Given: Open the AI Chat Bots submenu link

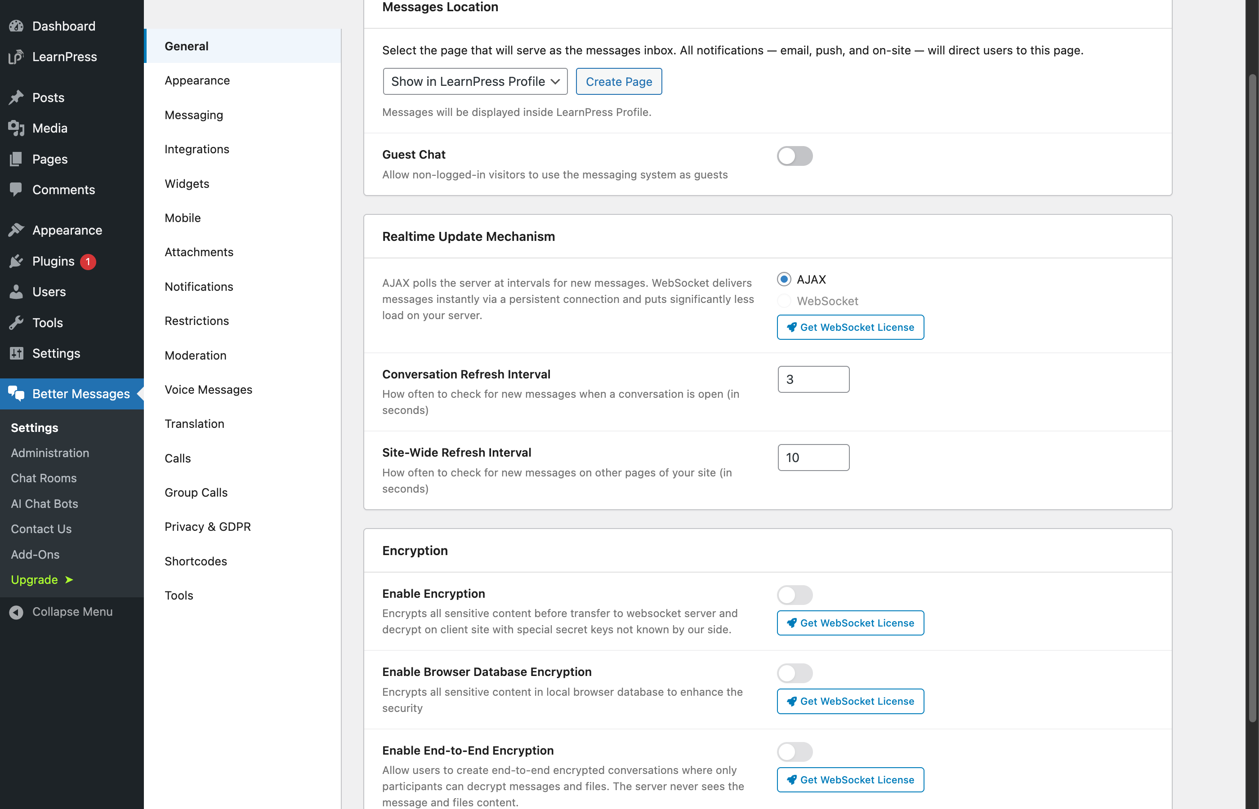Looking at the screenshot, I should (x=45, y=503).
